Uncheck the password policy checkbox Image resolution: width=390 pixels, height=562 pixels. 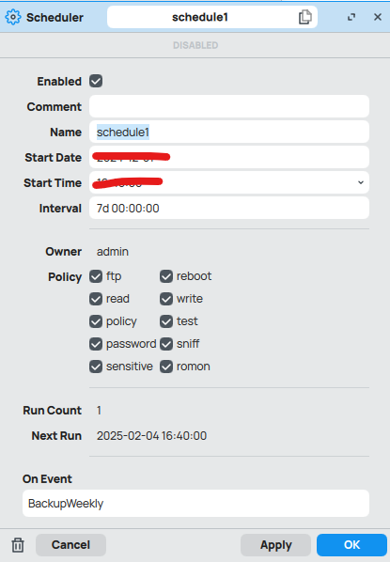point(96,344)
